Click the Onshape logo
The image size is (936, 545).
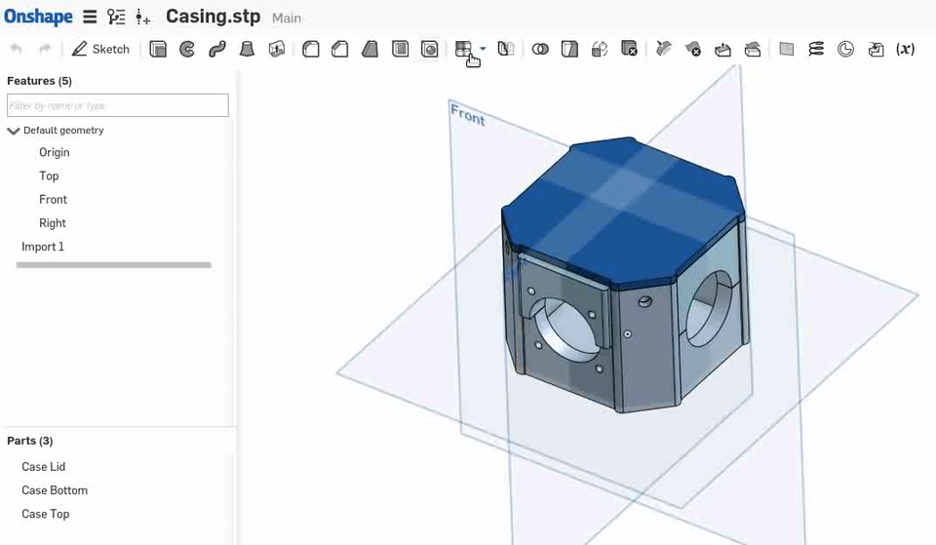tap(38, 17)
